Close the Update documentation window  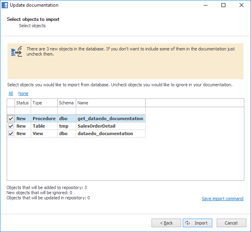pos(241,6)
